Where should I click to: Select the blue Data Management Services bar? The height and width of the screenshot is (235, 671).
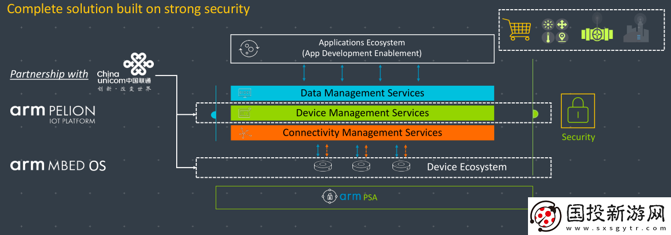pos(362,93)
